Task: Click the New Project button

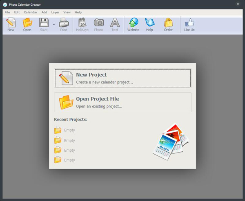Action: 122,78
